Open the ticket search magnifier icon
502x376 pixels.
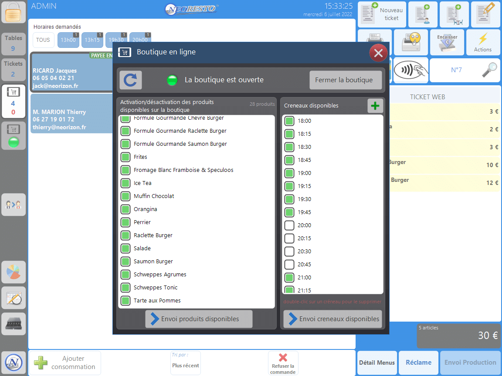point(489,70)
